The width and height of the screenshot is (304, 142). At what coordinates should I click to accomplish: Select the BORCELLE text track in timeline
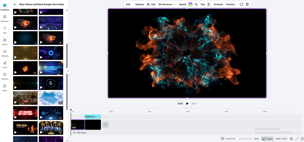coord(93,116)
